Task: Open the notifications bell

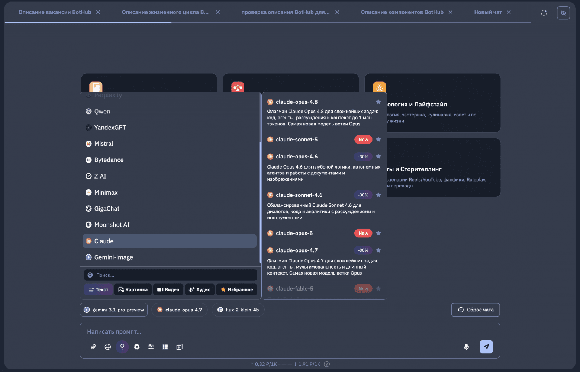Action: tap(544, 13)
